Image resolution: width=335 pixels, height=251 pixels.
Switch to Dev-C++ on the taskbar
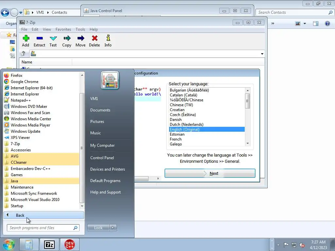[70, 244]
